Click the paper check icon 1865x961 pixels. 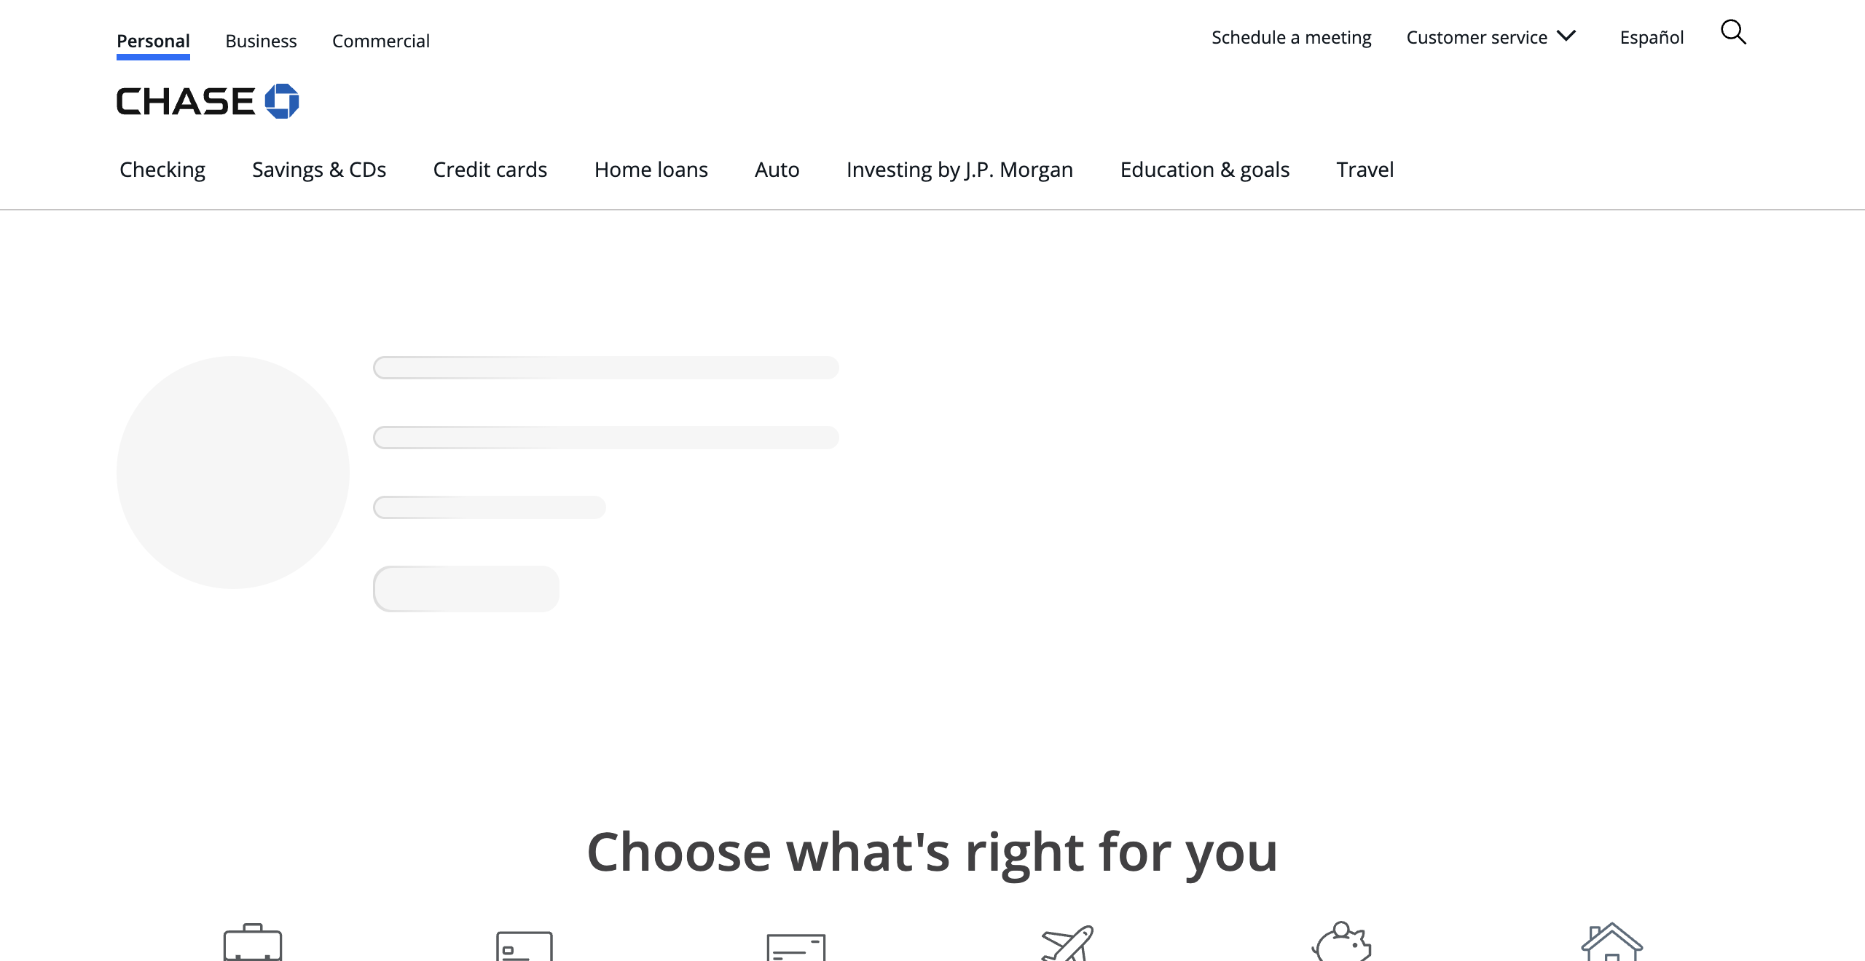[796, 948]
